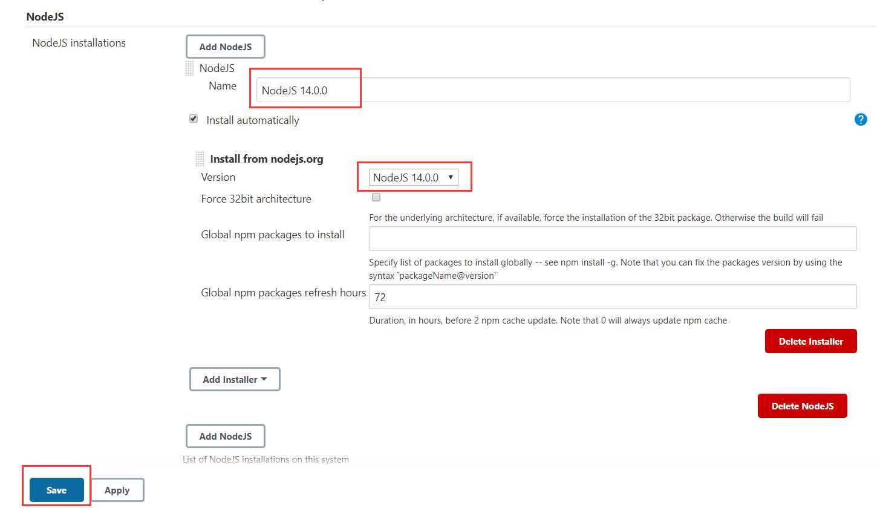Screen dimensions: 880x508
Task: Open the NodeJS 14.0.0 version dropdown
Action: pos(414,177)
